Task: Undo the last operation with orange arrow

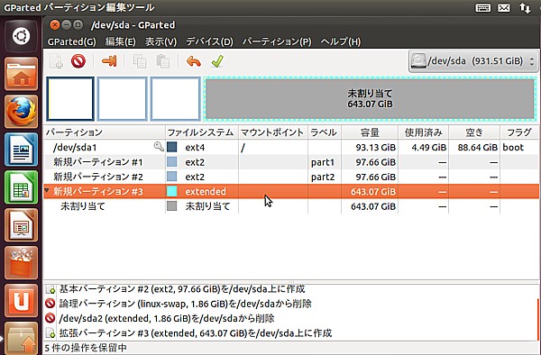Action: [193, 61]
